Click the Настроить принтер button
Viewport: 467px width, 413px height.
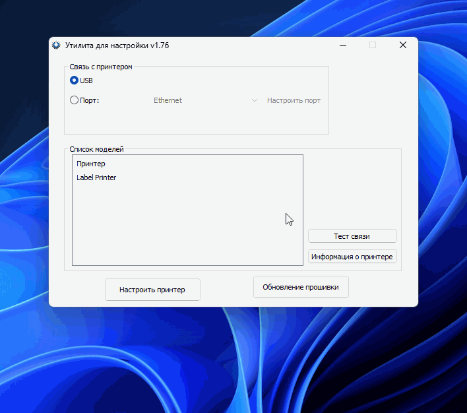(152, 290)
